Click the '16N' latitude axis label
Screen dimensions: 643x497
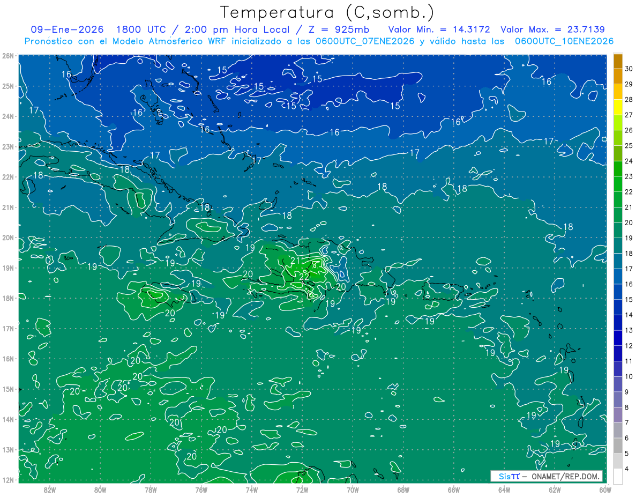(x=8, y=359)
